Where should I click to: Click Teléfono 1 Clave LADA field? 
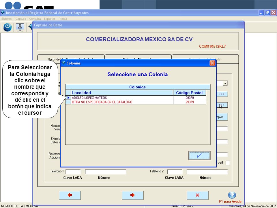click(73, 172)
